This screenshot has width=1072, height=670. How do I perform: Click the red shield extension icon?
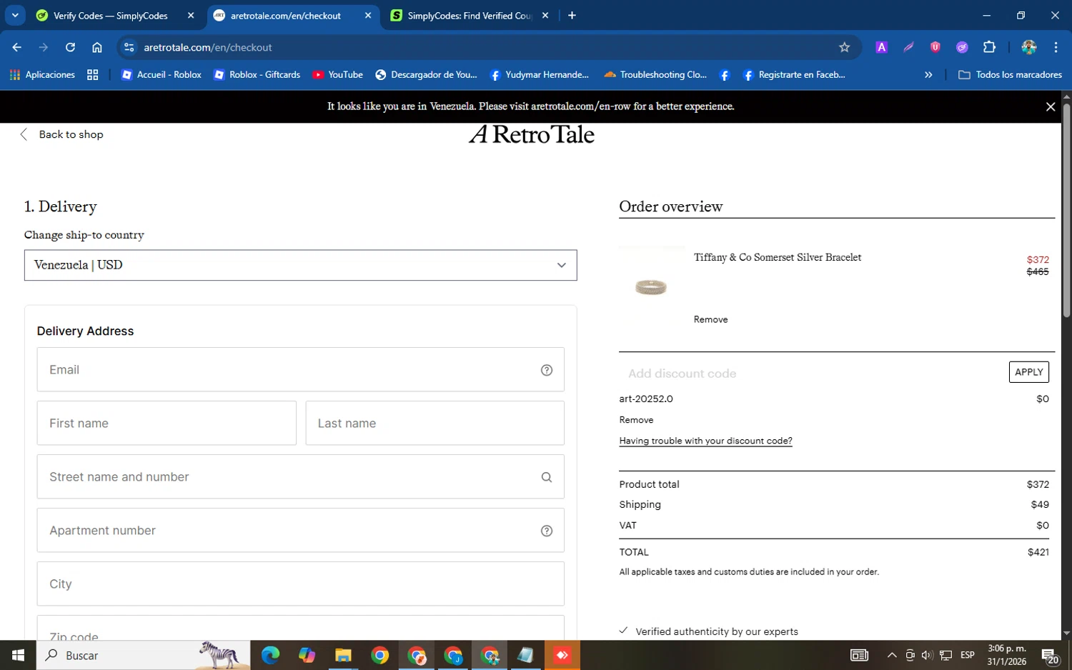pyautogui.click(x=935, y=47)
